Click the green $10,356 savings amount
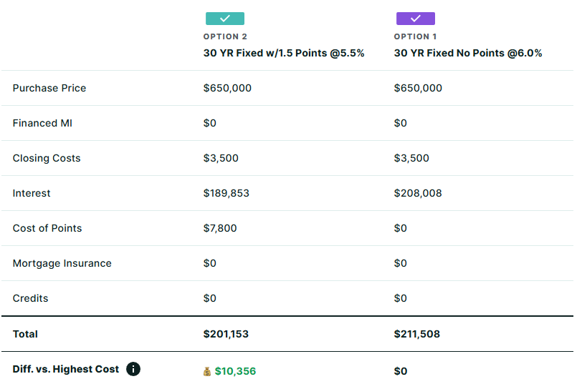 coord(235,371)
